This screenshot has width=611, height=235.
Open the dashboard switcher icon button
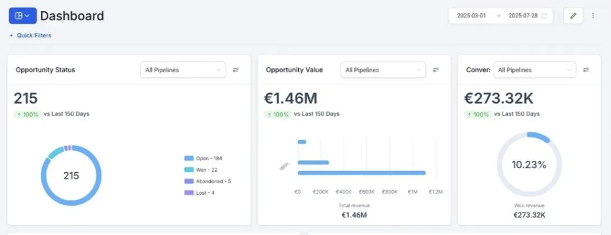tap(22, 16)
